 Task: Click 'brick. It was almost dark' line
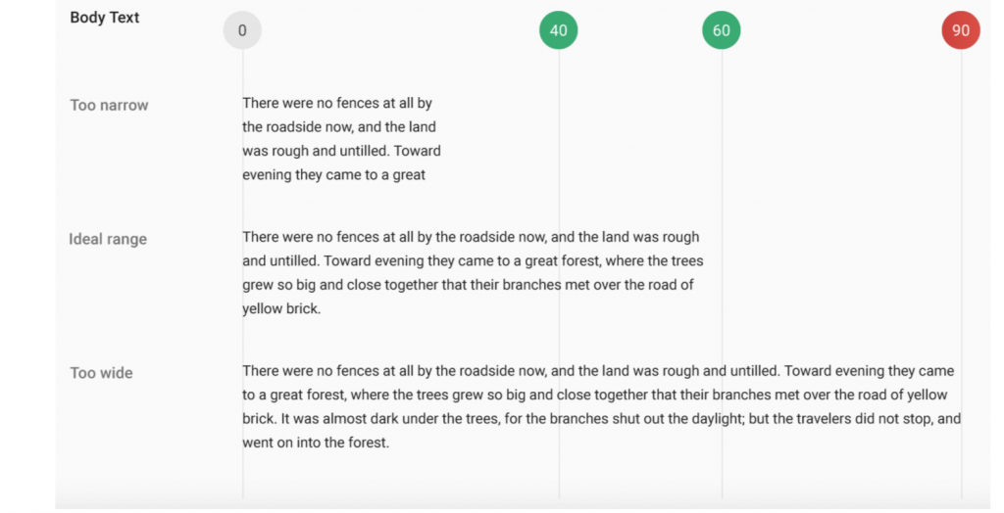click(x=601, y=419)
